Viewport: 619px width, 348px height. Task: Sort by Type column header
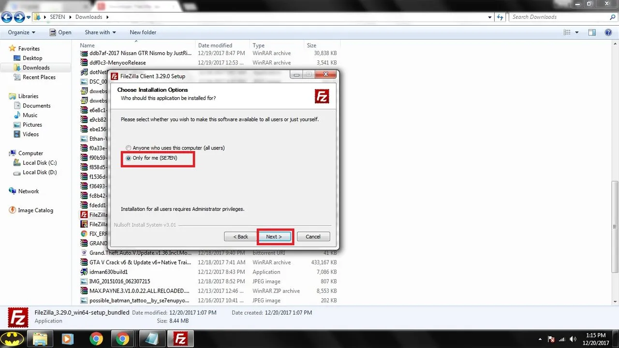(x=277, y=45)
